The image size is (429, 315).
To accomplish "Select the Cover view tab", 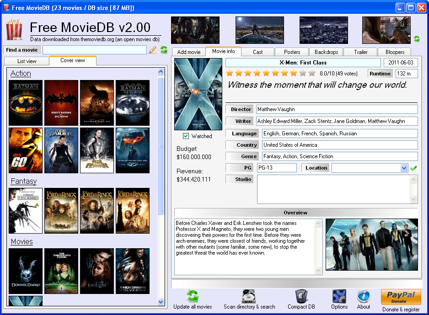I will (x=73, y=60).
